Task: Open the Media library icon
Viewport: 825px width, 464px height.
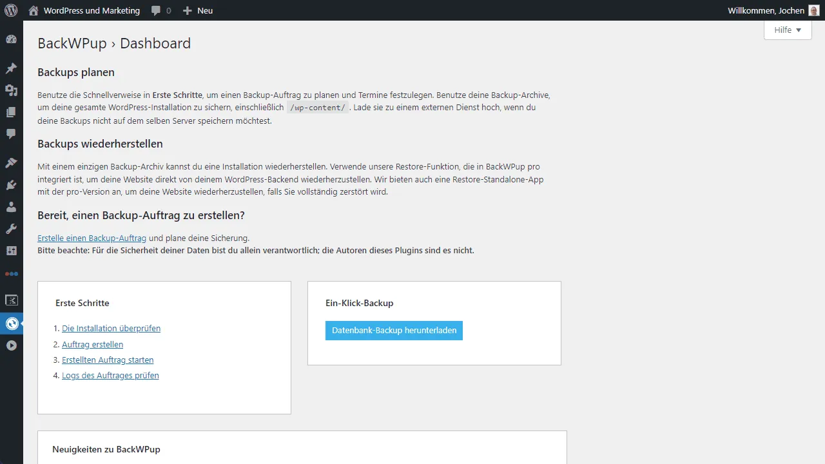Action: (x=11, y=90)
